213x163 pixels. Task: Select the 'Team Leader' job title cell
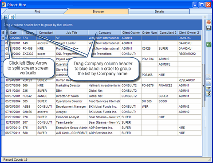point(72,123)
